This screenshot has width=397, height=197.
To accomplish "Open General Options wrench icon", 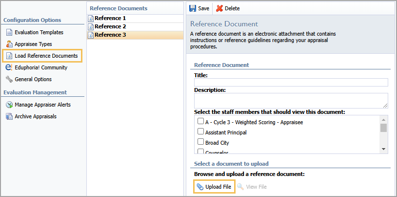I will pos(9,79).
